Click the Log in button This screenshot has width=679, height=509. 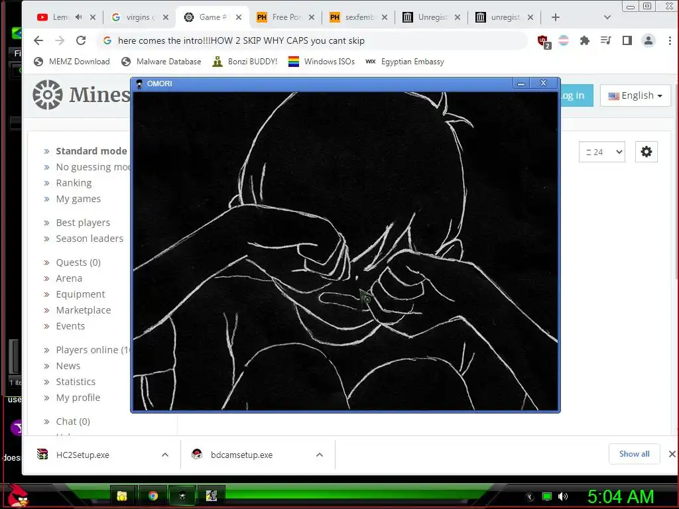tap(577, 95)
